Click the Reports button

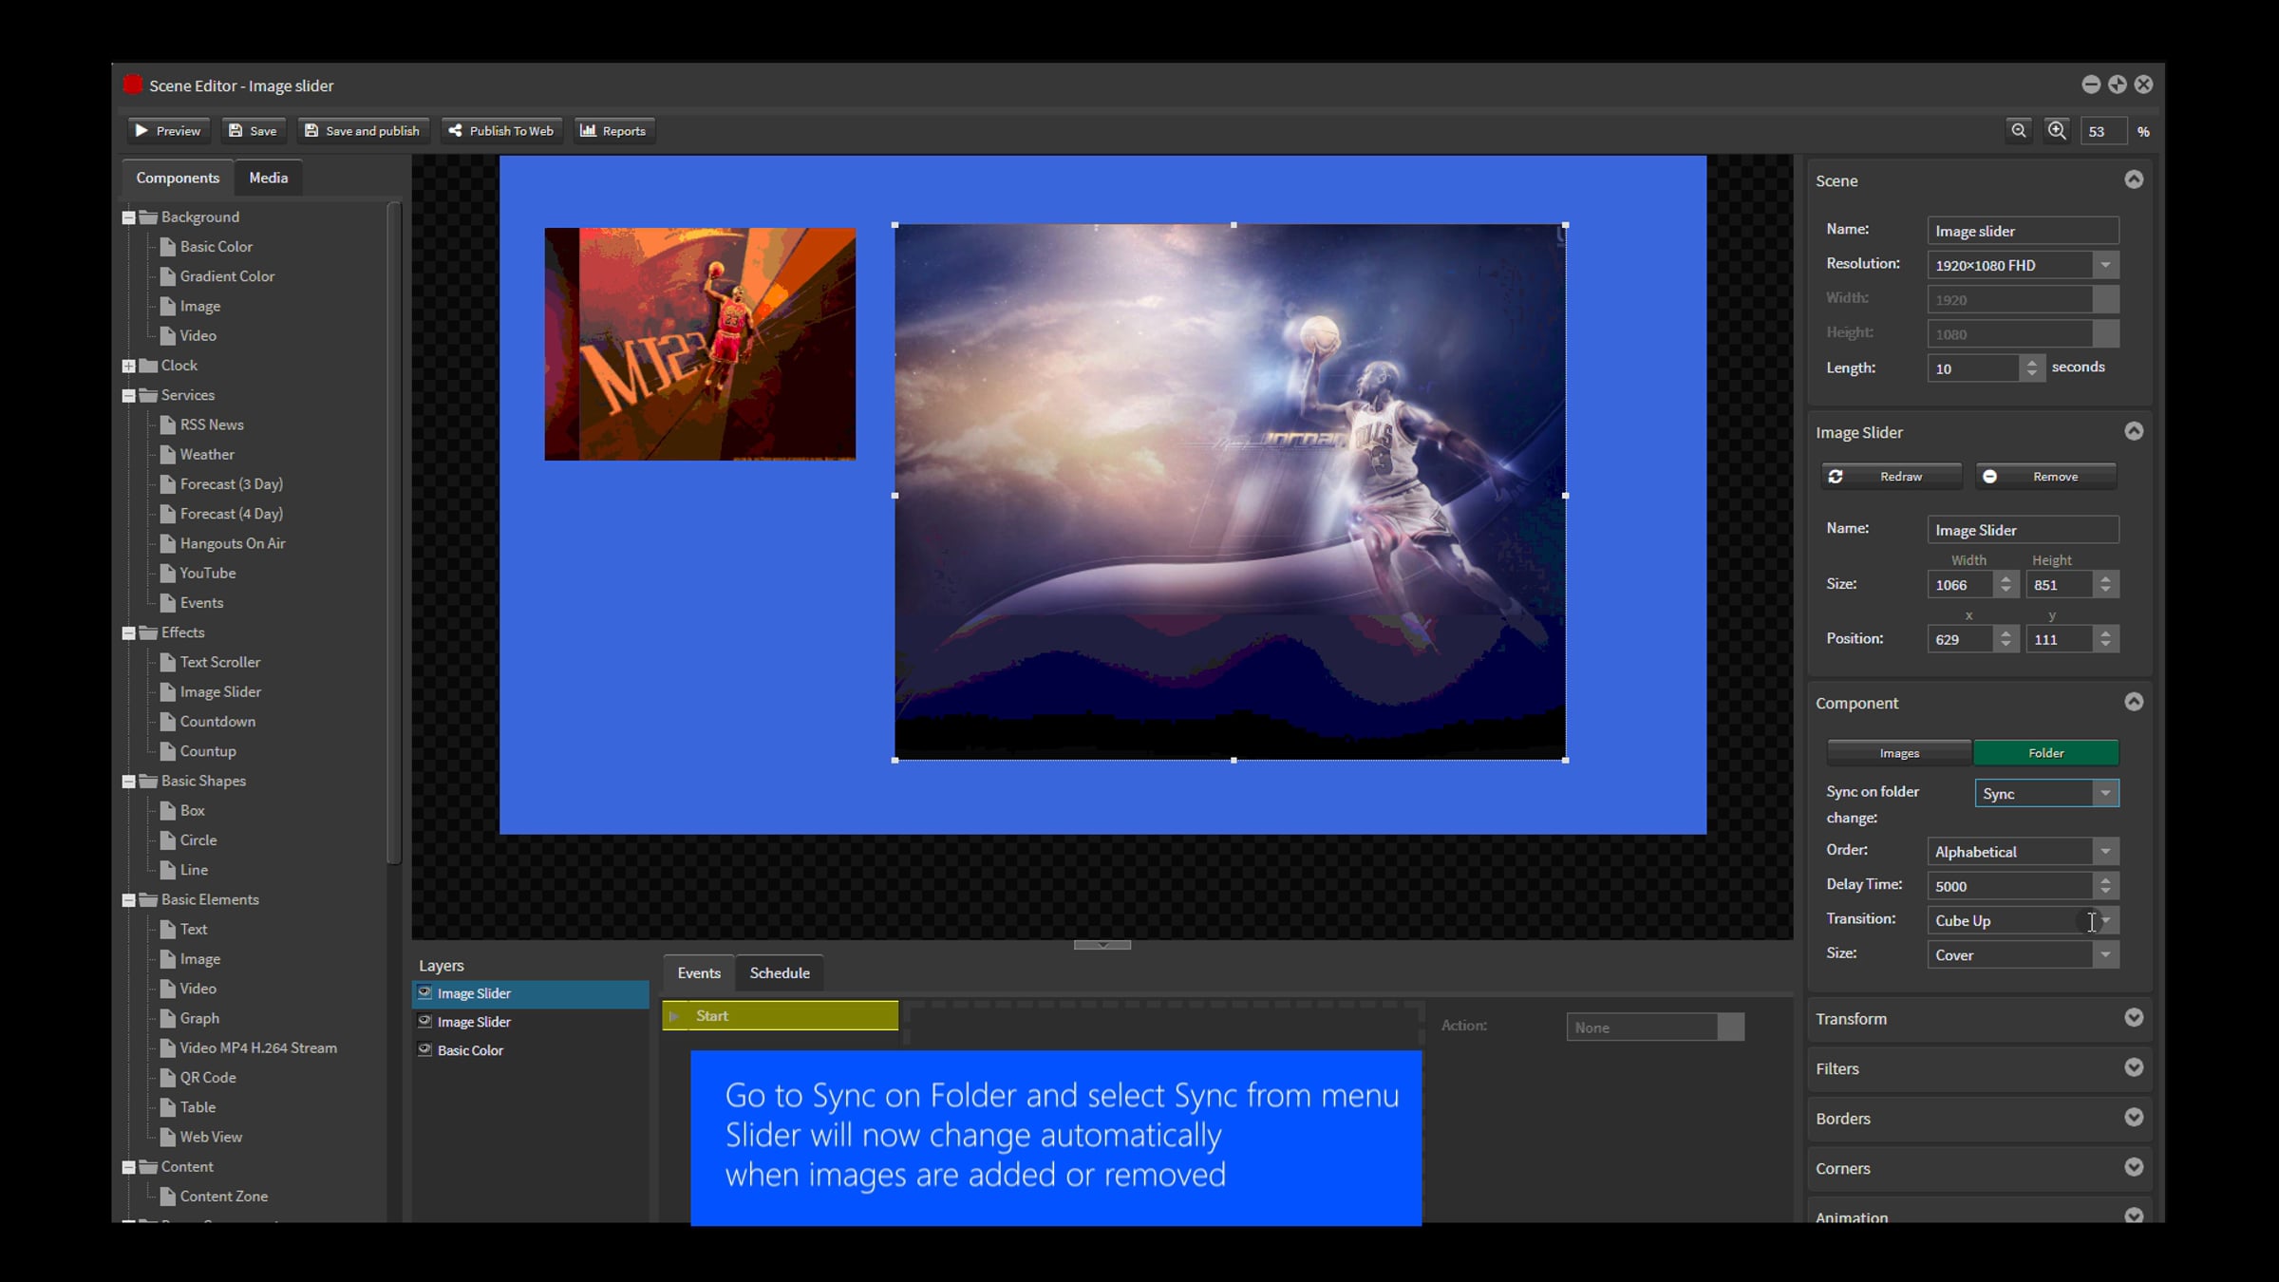pyautogui.click(x=613, y=131)
